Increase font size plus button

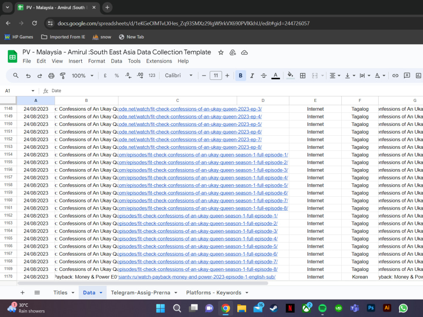coord(227,76)
